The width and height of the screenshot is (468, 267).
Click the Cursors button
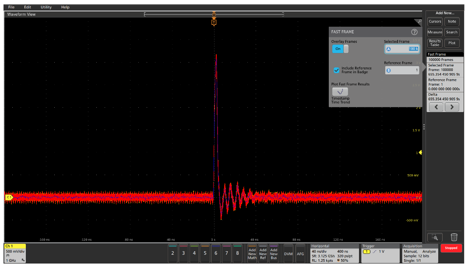click(435, 21)
